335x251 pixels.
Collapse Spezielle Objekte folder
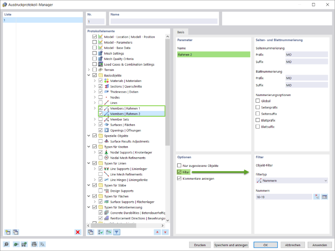(89, 136)
